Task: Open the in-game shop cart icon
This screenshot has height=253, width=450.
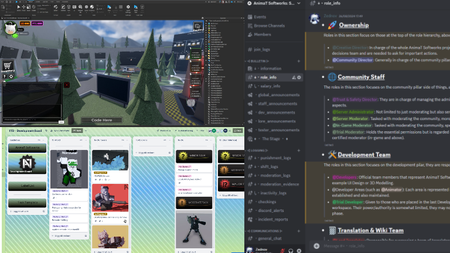Action: click(8, 67)
